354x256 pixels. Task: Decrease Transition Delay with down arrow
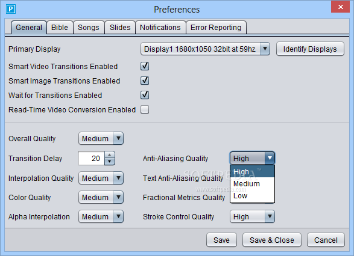(x=110, y=162)
